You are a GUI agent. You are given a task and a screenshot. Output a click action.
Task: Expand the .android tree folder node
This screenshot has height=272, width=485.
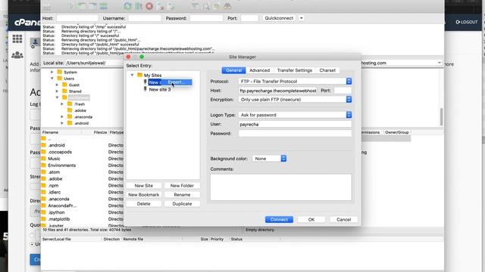pos(62,123)
